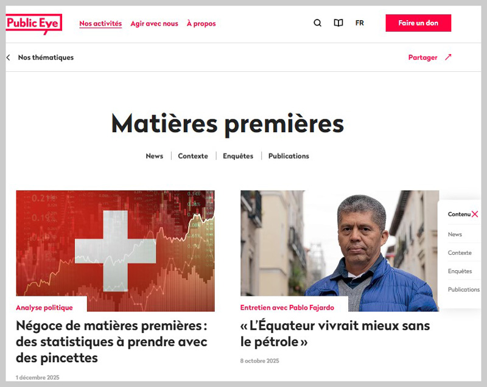Open the article titled L'Équateur vivrait mieux sans le pétrole
Viewport: 487px width, 387px height.
click(x=335, y=333)
